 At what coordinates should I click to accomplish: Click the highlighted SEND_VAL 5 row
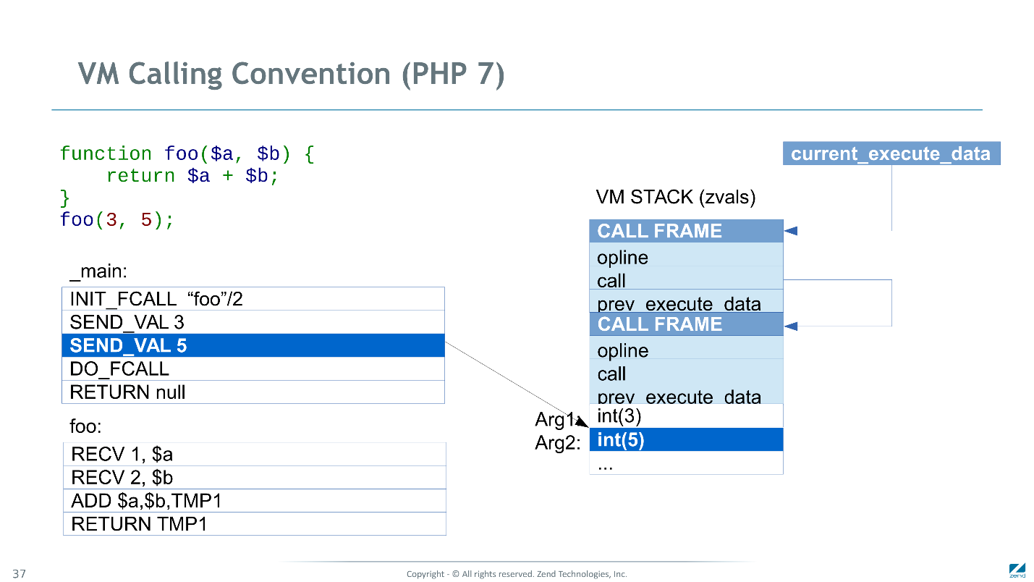[253, 345]
